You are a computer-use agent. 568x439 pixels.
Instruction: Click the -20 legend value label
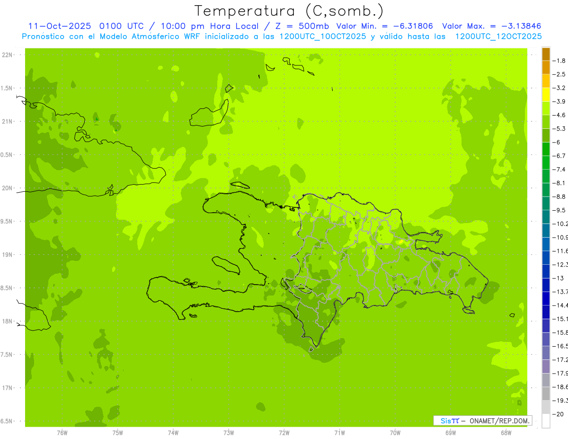click(x=560, y=414)
